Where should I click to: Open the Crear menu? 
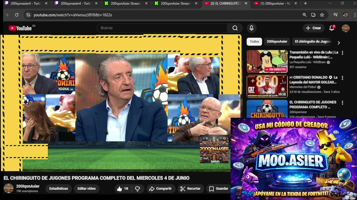pyautogui.click(x=313, y=28)
